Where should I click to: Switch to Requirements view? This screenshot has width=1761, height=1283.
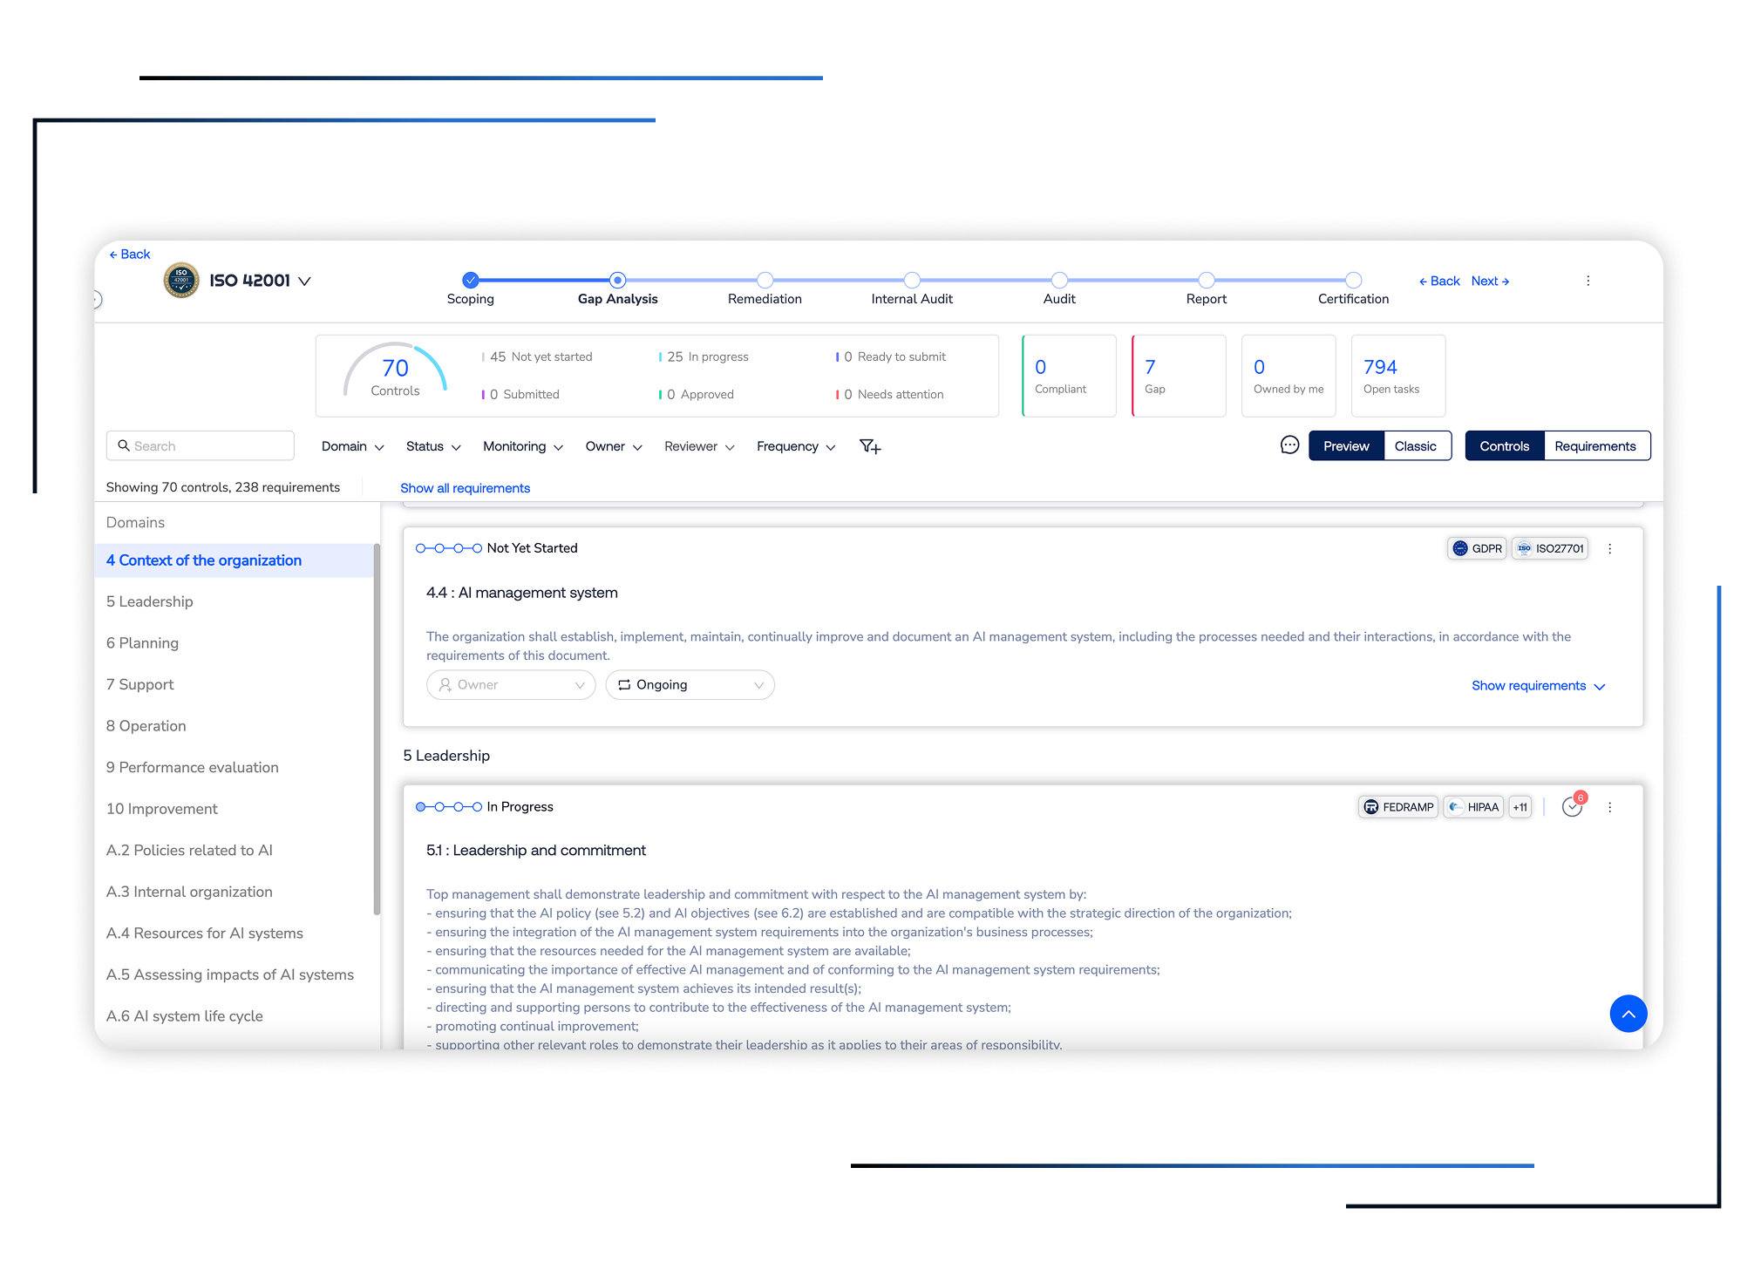(x=1594, y=446)
